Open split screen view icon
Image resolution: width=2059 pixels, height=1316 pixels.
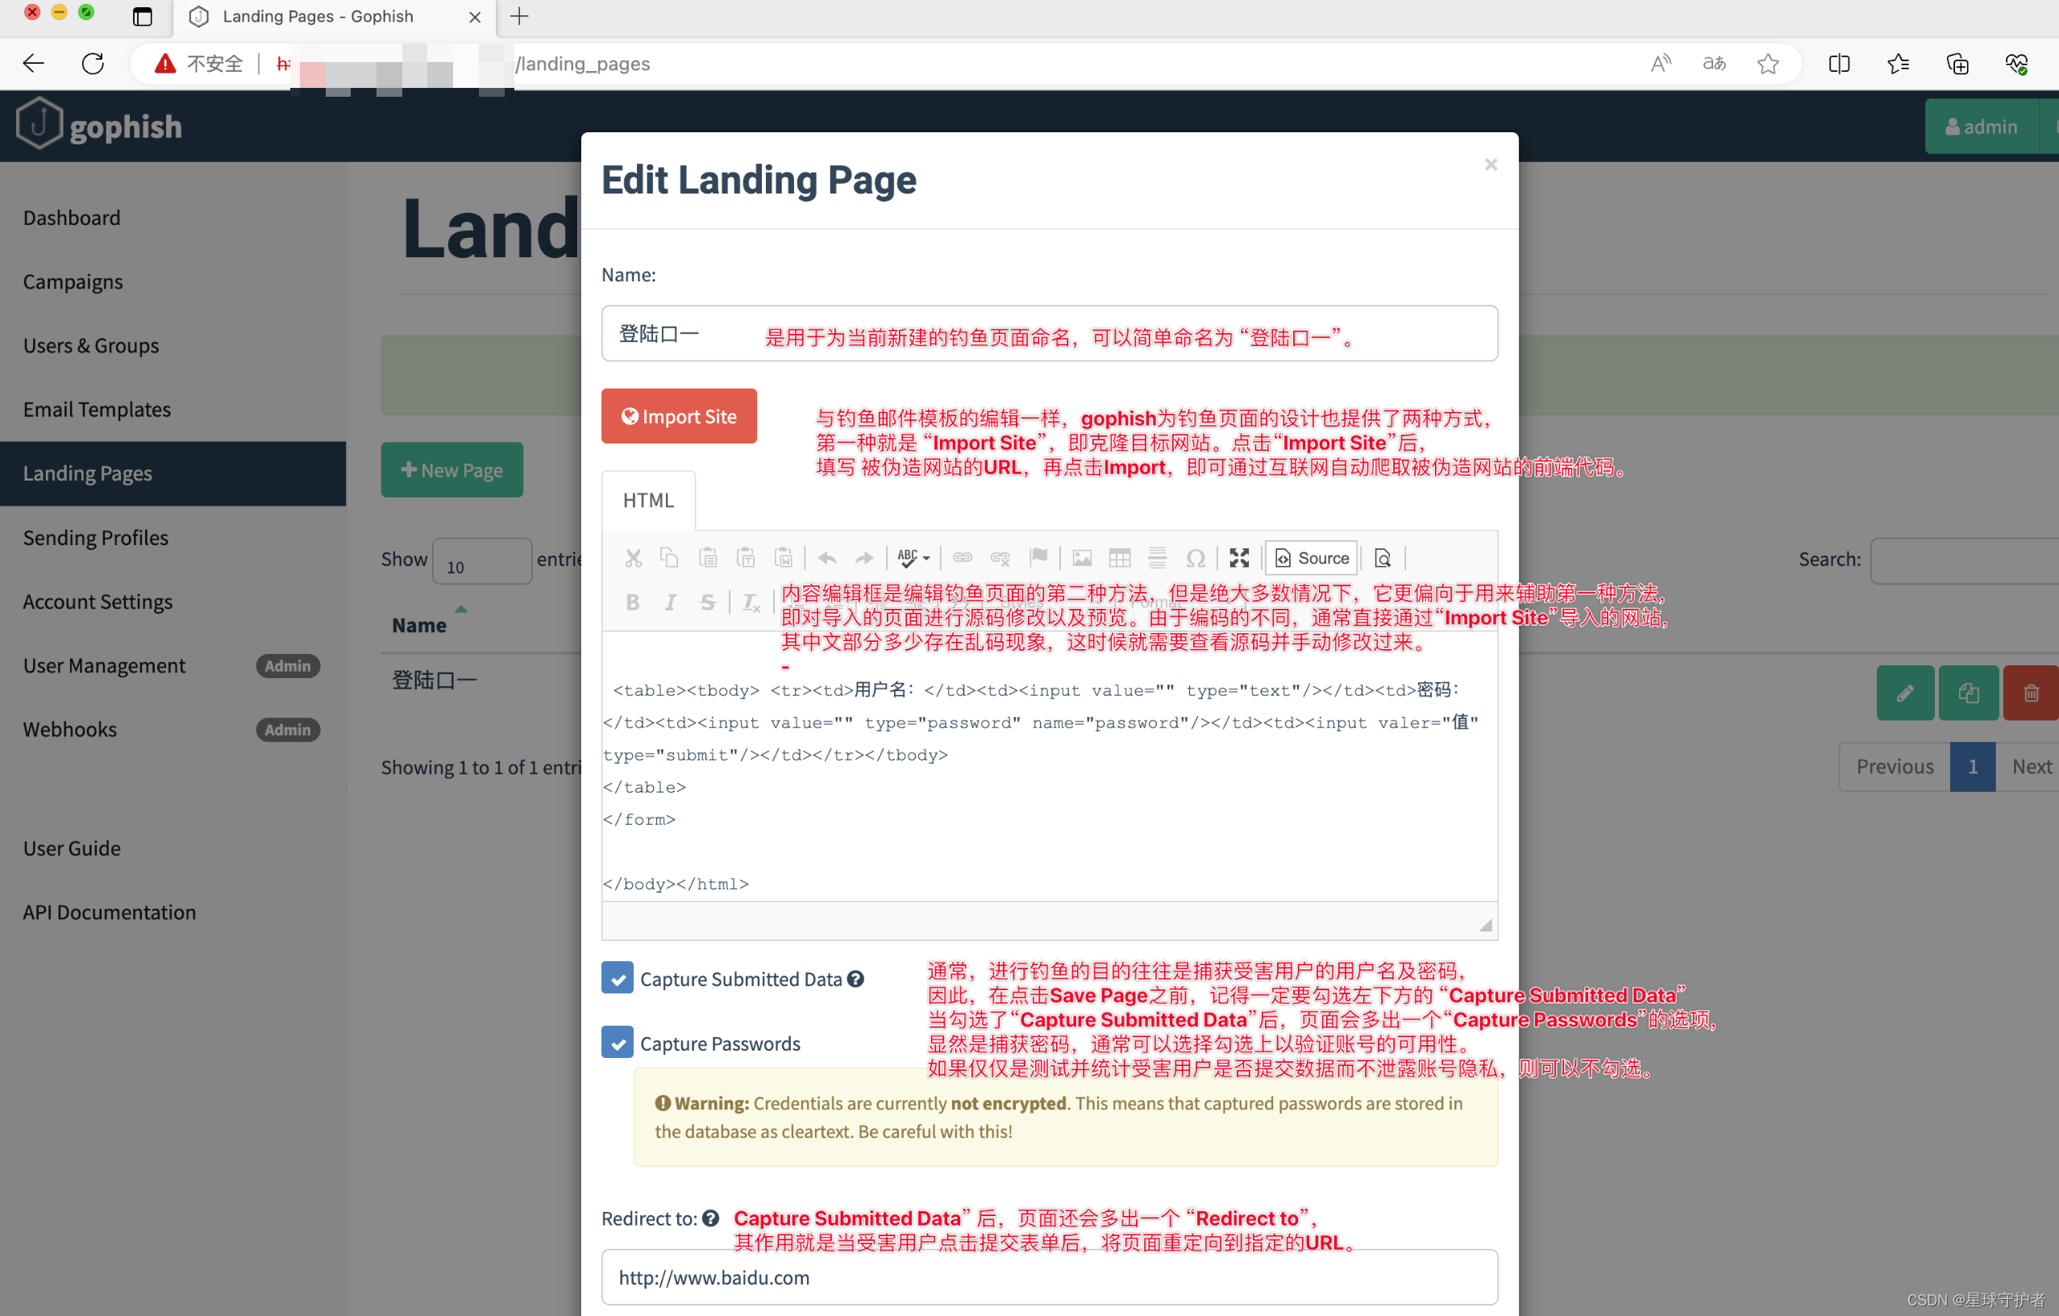pos(1839,63)
